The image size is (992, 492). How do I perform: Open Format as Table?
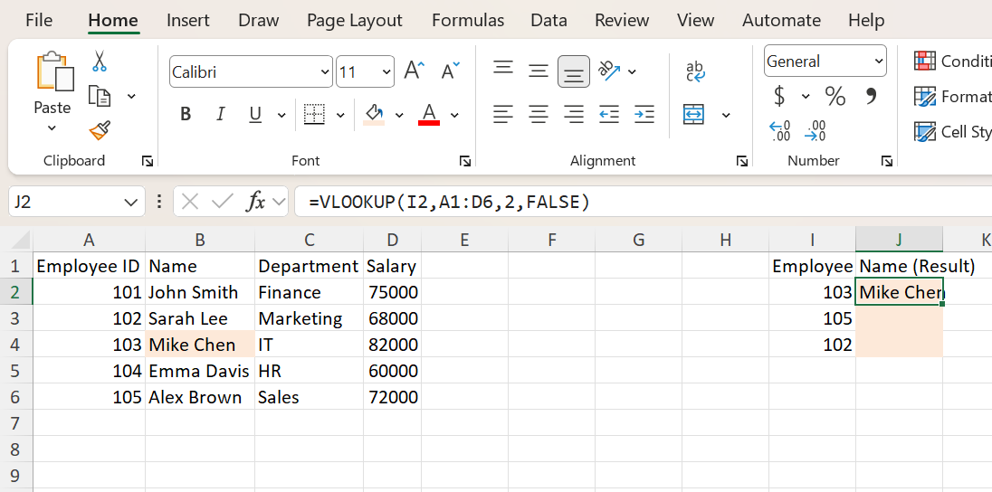tap(952, 96)
